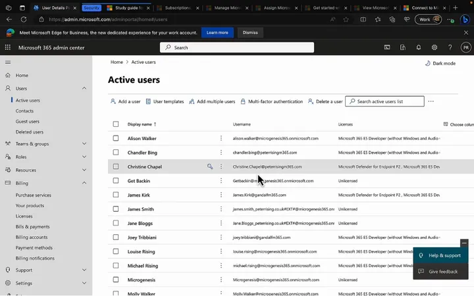Click the browser back arrow
Image resolution: width=474 pixels, height=296 pixels.
click(9, 19)
